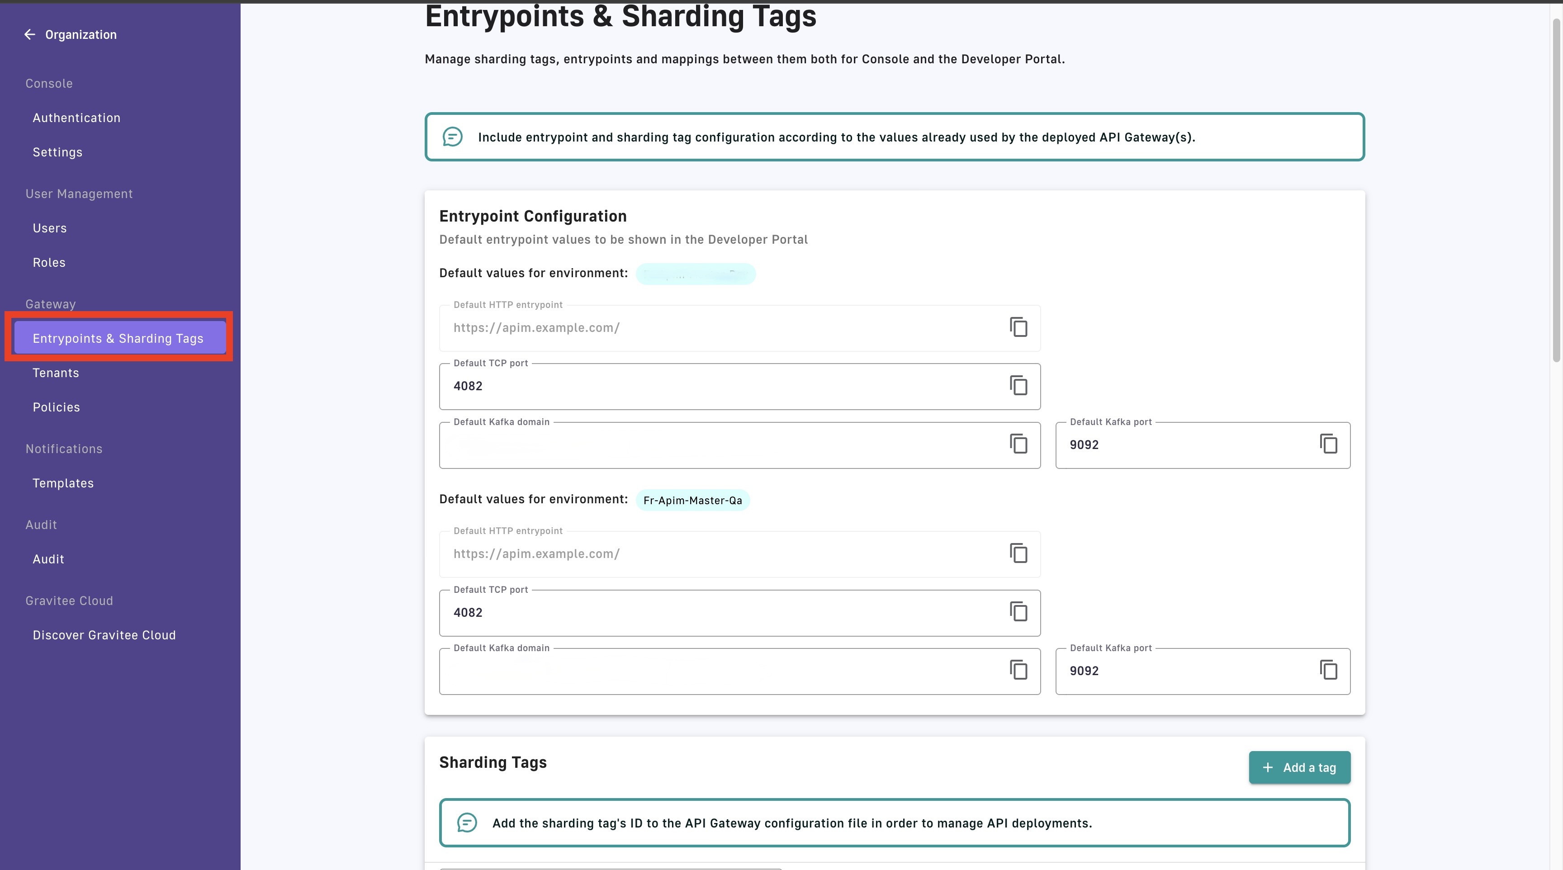
Task: Select Tenants under Gateway
Action: point(56,373)
